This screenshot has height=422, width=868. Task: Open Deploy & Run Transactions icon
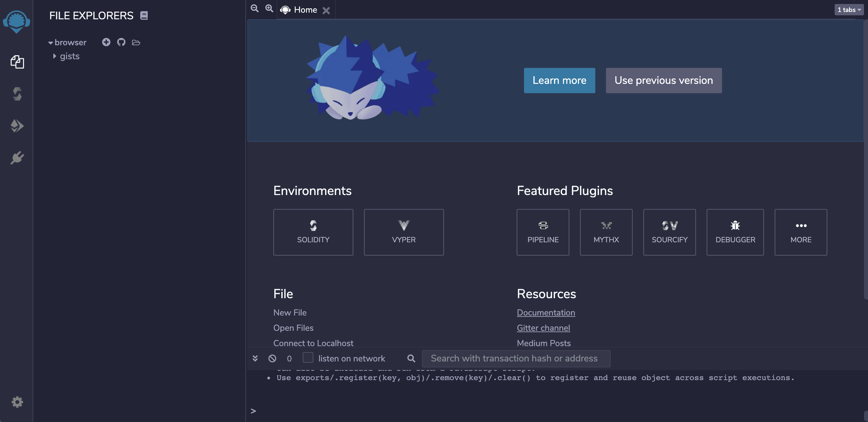17,126
